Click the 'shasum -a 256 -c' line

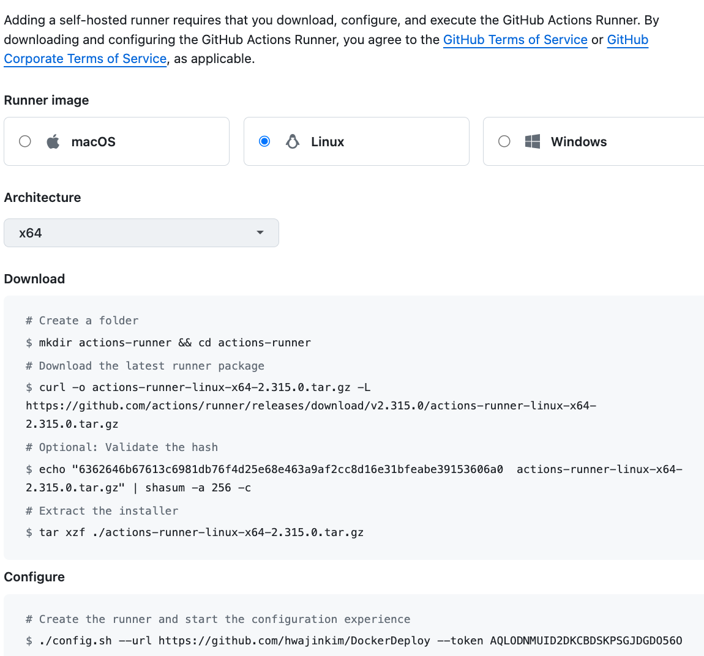coord(138,488)
